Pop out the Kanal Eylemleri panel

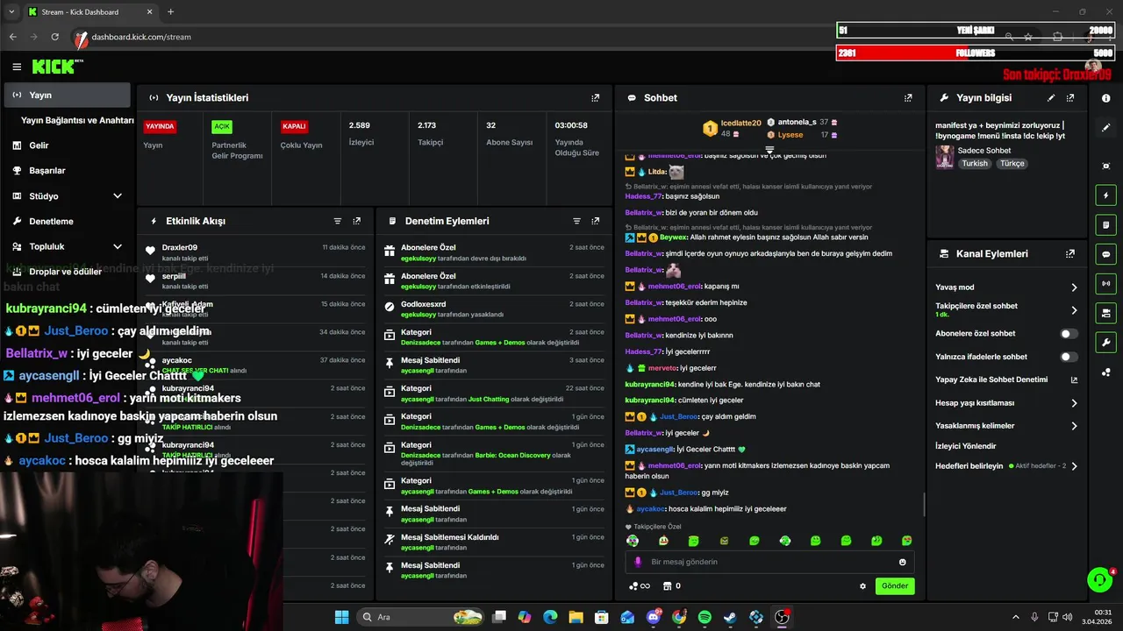click(1070, 254)
